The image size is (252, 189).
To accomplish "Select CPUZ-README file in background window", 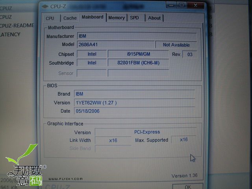I will 17,25.
